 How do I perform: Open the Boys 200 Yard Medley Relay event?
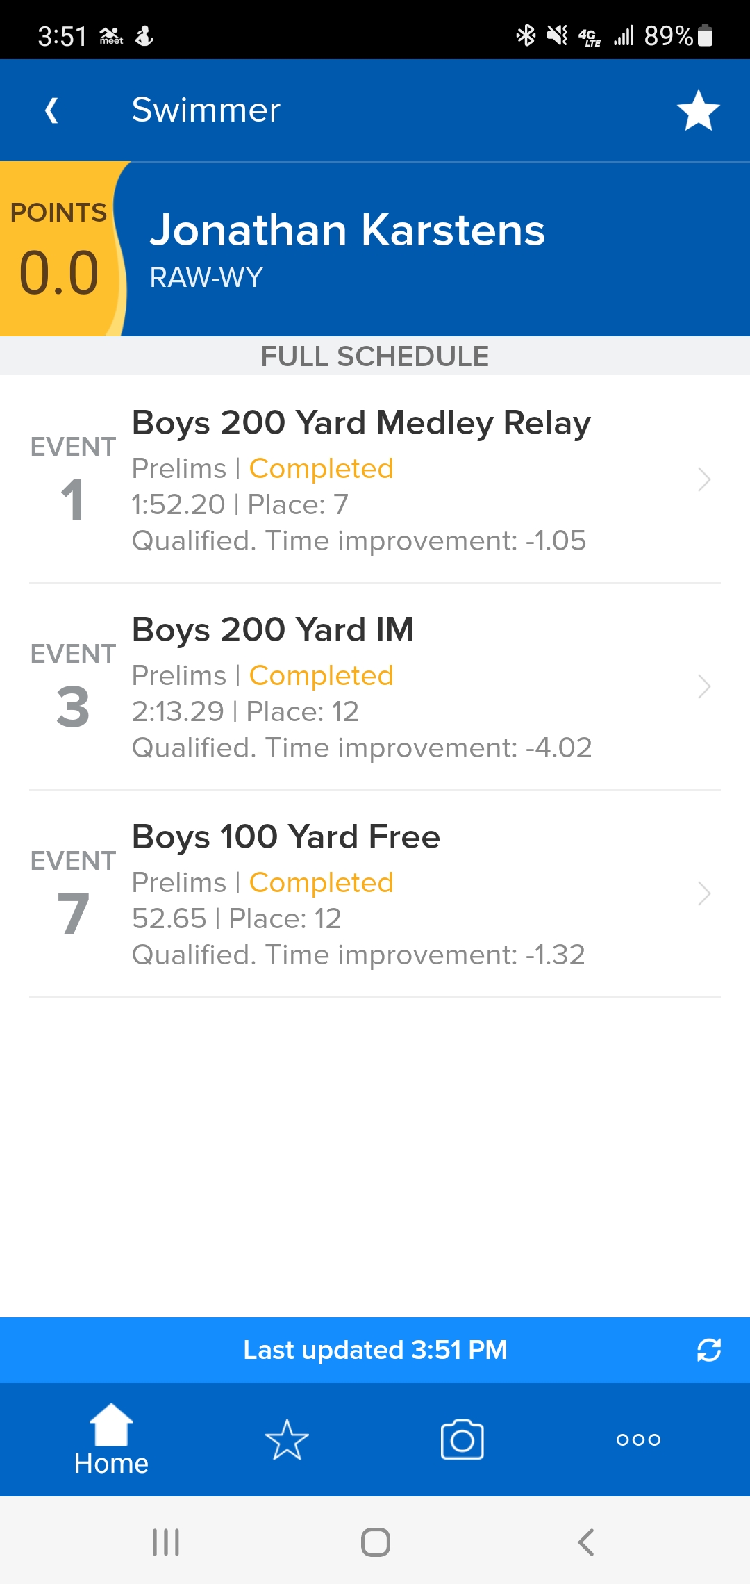(361, 423)
